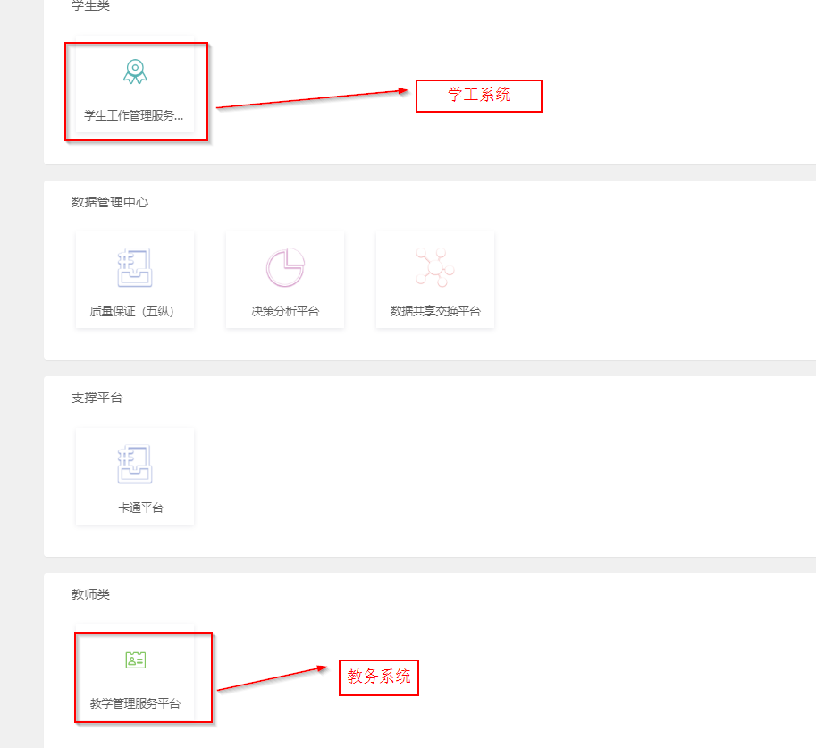The height and width of the screenshot is (748, 816).
Task: Select the 数据管理中心 section heading
Action: pos(110,202)
